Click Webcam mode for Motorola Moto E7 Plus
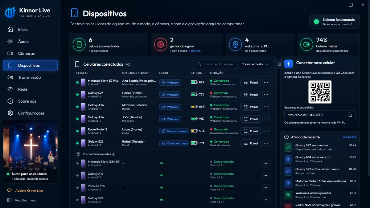The height and width of the screenshot is (208, 370). click(x=170, y=83)
